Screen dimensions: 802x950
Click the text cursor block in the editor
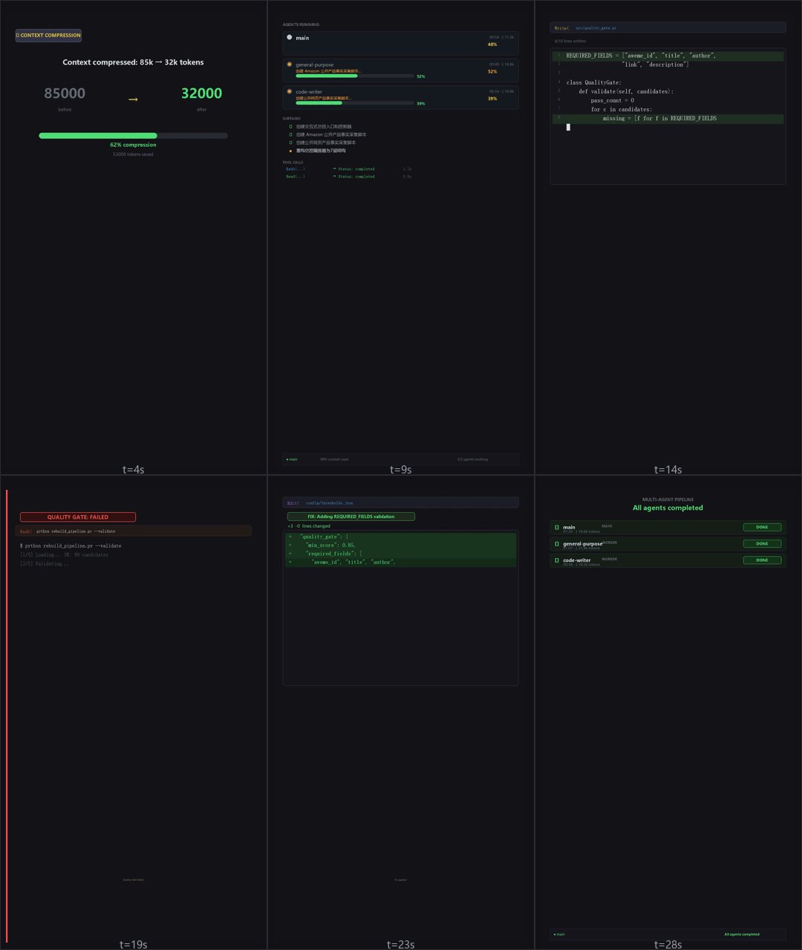tap(568, 128)
